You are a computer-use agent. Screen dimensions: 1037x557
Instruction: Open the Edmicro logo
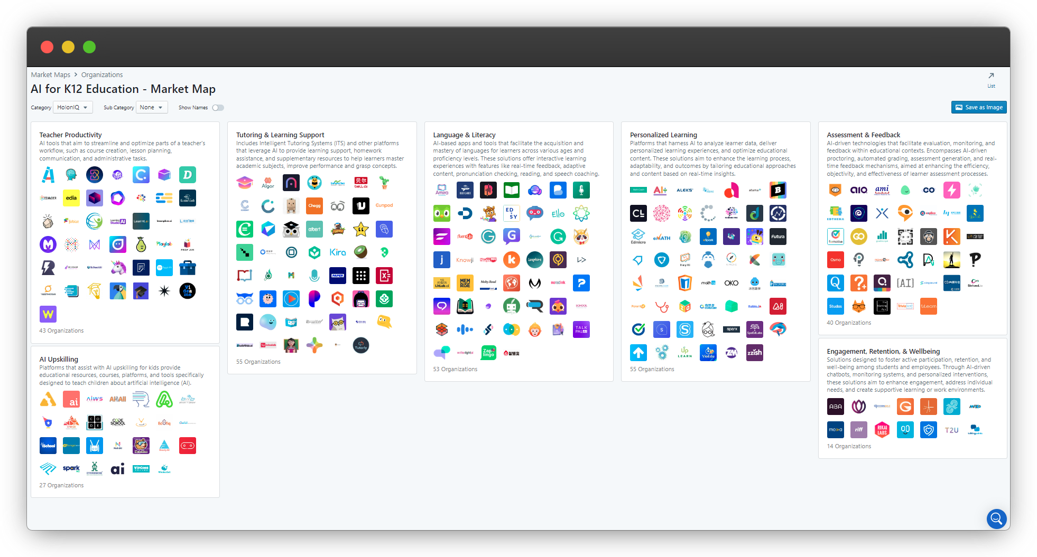(638, 237)
